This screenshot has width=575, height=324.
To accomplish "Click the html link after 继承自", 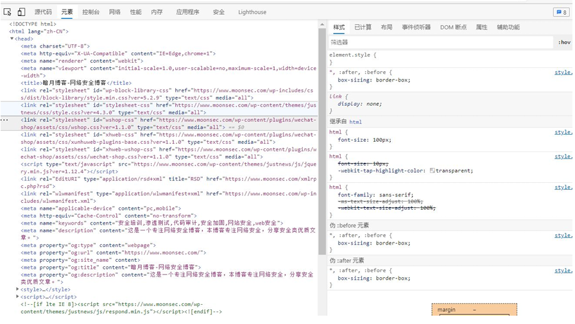I will pyautogui.click(x=356, y=122).
